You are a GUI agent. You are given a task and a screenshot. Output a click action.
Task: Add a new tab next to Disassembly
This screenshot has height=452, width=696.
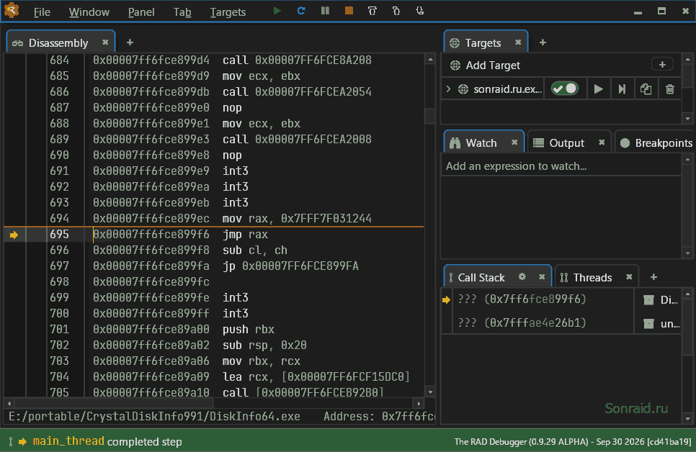click(x=130, y=42)
